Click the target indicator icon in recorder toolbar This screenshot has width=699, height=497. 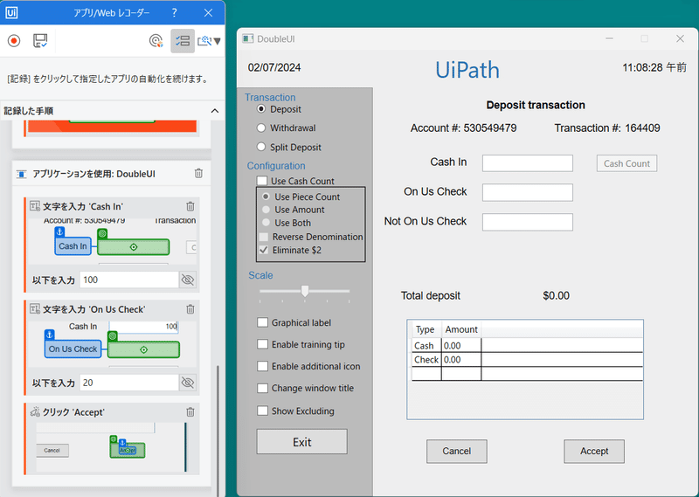(x=156, y=41)
